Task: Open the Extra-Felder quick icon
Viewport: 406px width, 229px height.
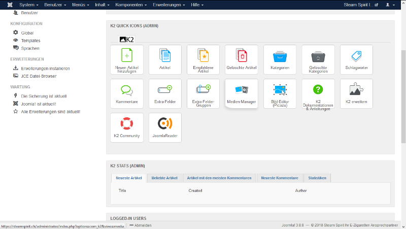Action: point(165,93)
